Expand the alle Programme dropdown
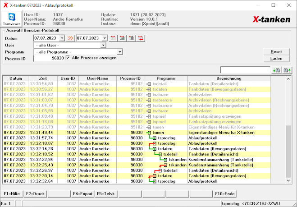The height and width of the screenshot is (207, 297). pyautogui.click(x=120, y=52)
